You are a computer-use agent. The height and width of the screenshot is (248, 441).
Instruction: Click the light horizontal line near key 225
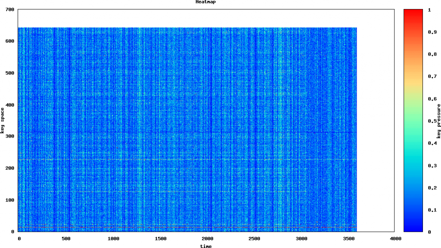pyautogui.click(x=187, y=159)
